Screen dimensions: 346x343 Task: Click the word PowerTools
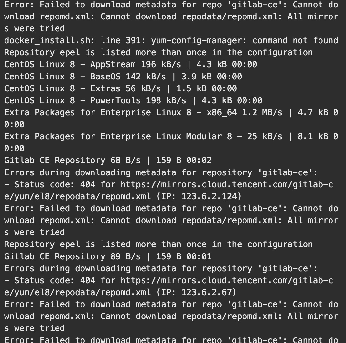coord(115,100)
